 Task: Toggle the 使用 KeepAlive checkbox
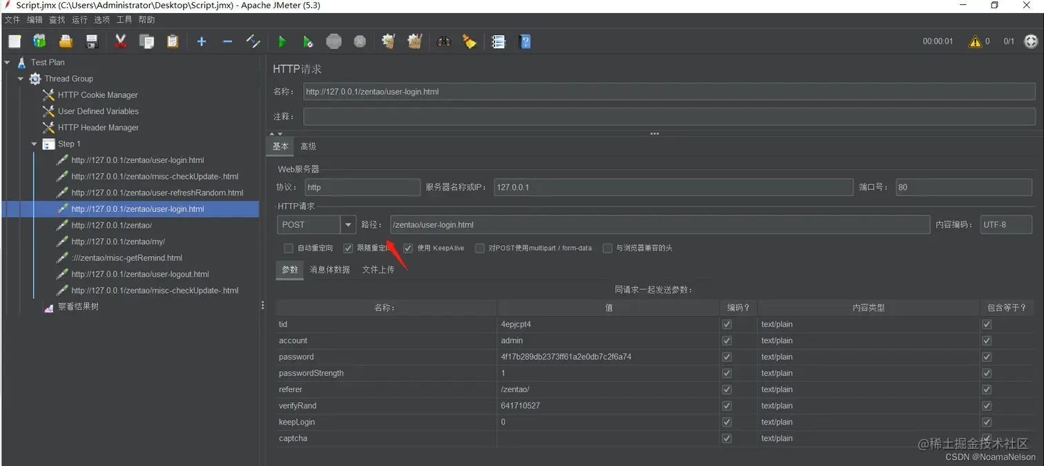tap(408, 248)
